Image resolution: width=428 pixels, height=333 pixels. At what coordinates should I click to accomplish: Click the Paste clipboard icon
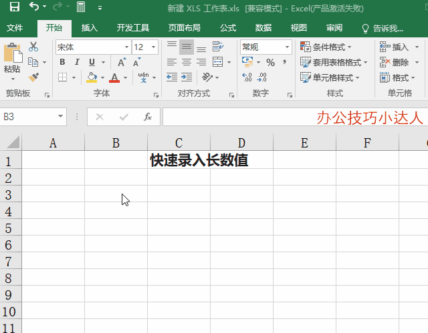click(13, 53)
